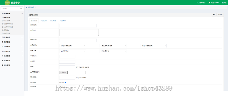Expand the 财务管理 menu chevron

22,60
